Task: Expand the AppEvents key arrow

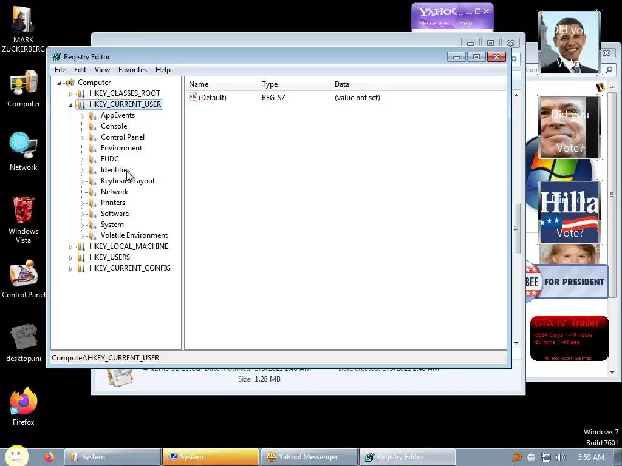Action: tap(82, 116)
